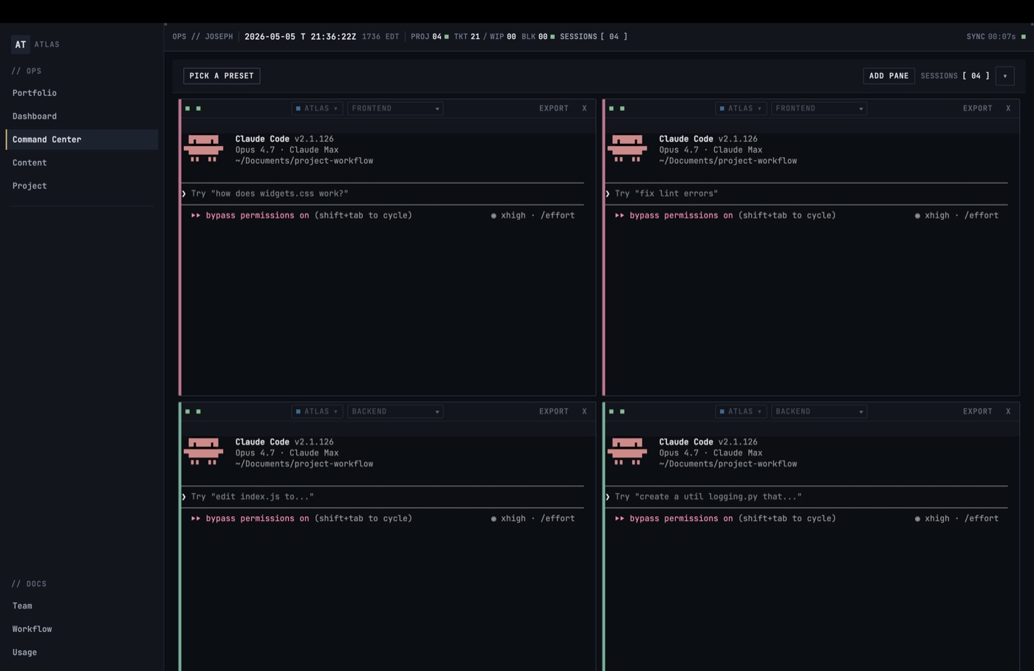Image resolution: width=1034 pixels, height=671 pixels.
Task: Toggle bypass permissions in widgets.css pane
Action: pyautogui.click(x=257, y=216)
